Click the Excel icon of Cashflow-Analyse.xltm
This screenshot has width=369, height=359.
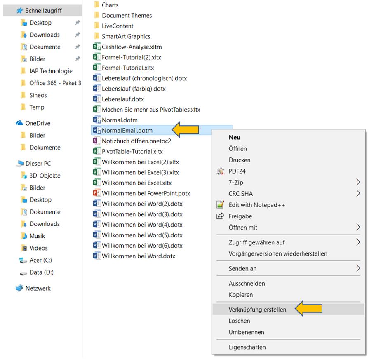(97, 47)
